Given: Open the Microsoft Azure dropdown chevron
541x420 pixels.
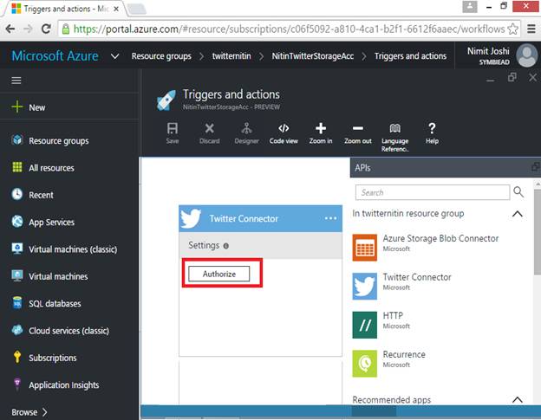Looking at the screenshot, I should 115,55.
